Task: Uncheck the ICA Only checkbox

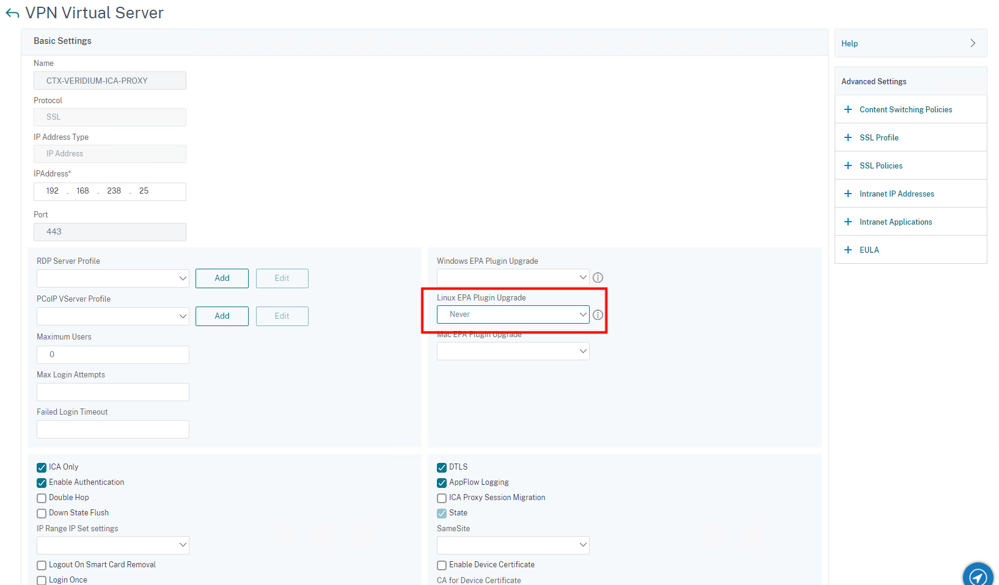Action: click(41, 467)
